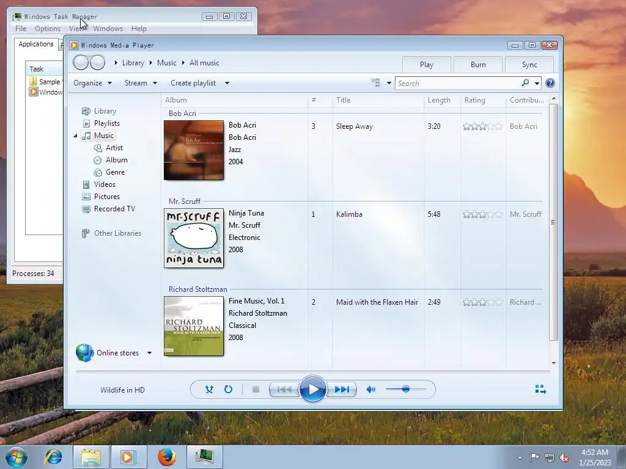This screenshot has width=626, height=469.
Task: Switch to Now Playing view
Action: pos(540,389)
